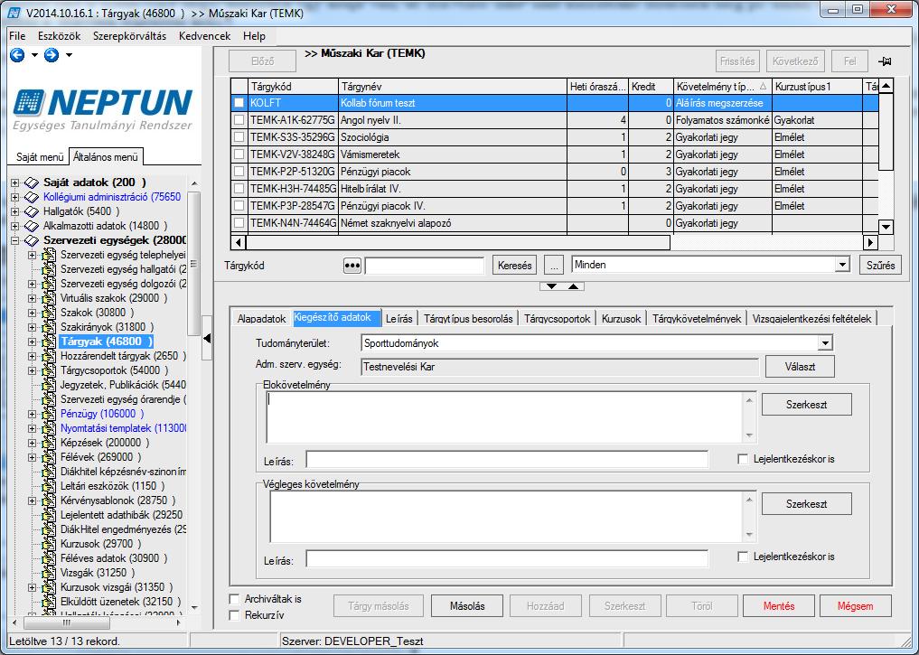The image size is (919, 655).
Task: Open the forward arrow history dropdown
Action: click(x=70, y=55)
